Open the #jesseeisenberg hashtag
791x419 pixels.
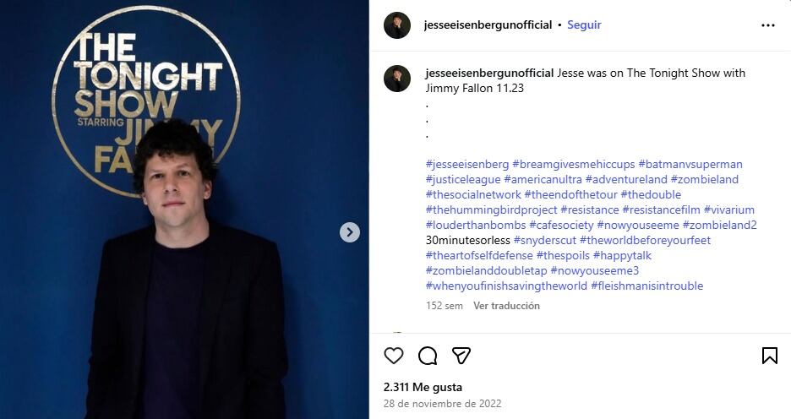click(467, 165)
